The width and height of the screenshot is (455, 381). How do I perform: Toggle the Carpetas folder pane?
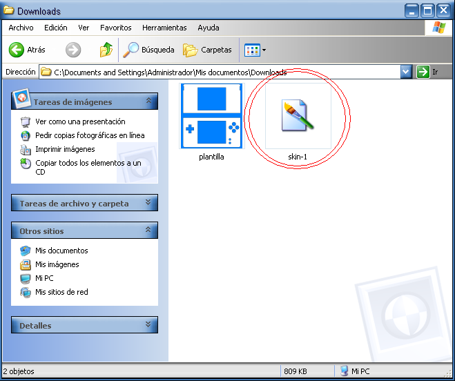coord(208,50)
